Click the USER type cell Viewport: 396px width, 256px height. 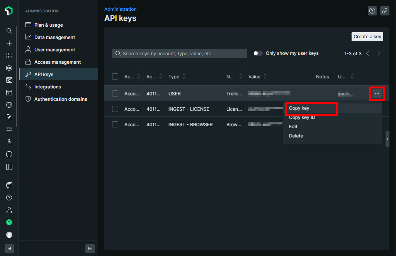click(x=175, y=94)
